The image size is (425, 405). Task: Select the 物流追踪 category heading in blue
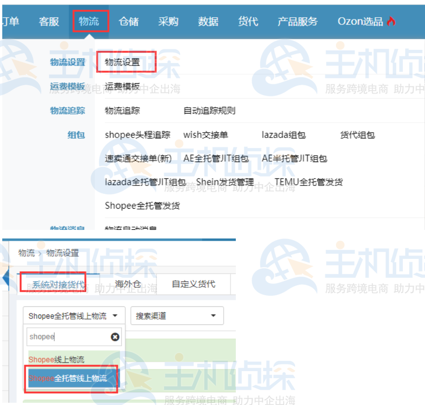pyautogui.click(x=67, y=110)
